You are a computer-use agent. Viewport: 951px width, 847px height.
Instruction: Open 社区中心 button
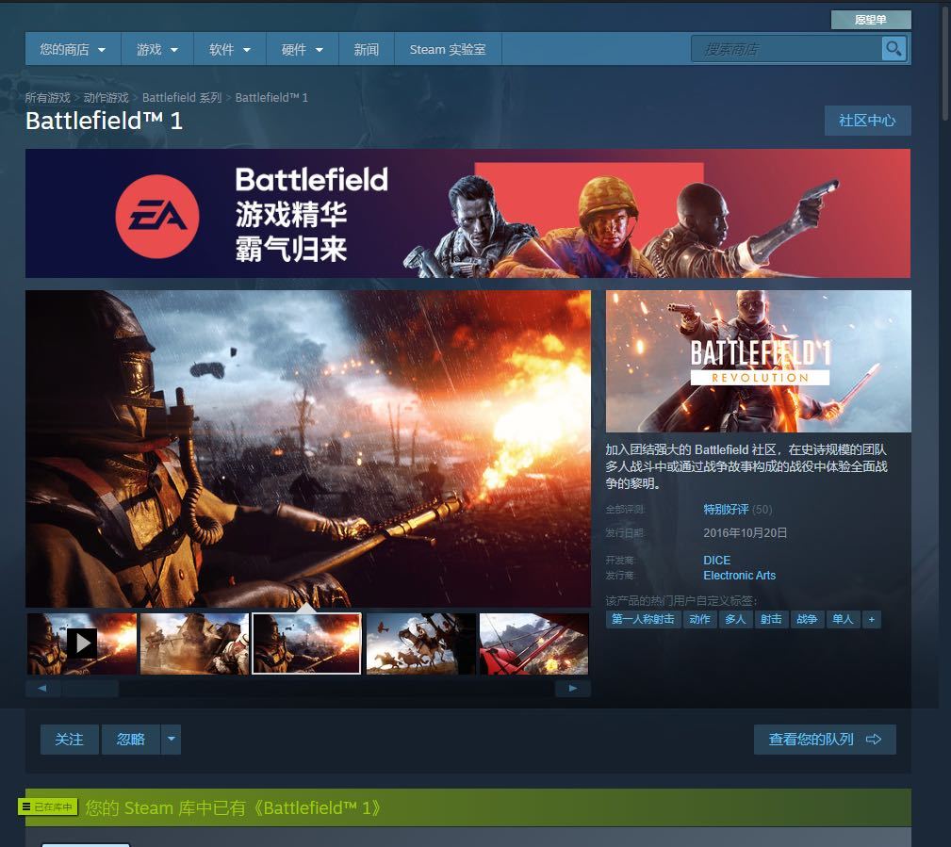point(866,121)
